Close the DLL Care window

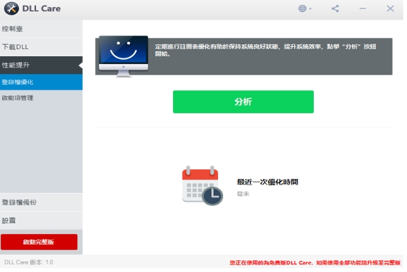(390, 9)
